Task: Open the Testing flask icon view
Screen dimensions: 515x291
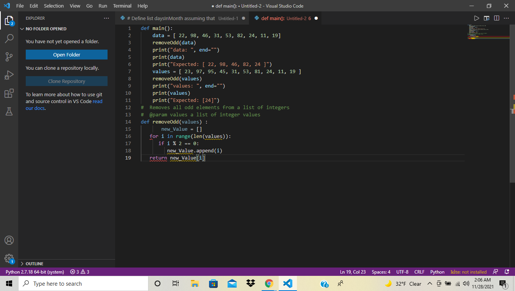Action: pos(9,111)
